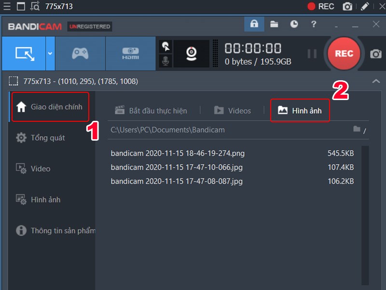The image size is (386, 290).
Task: Click the window mode icon in top bar
Action: 21,6
